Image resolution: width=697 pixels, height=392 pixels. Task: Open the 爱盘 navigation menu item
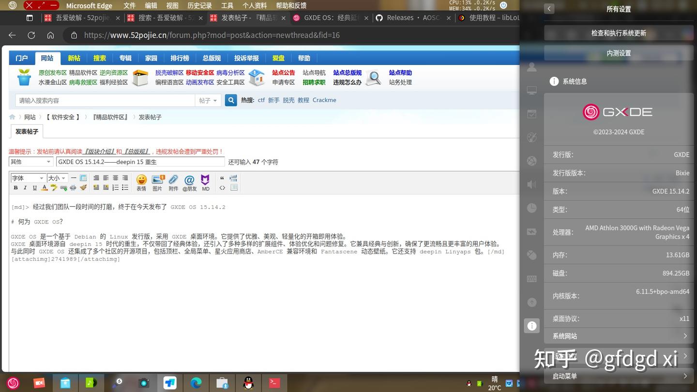coord(278,58)
